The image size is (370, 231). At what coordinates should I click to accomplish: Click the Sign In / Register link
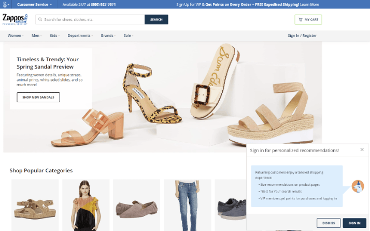coord(302,35)
